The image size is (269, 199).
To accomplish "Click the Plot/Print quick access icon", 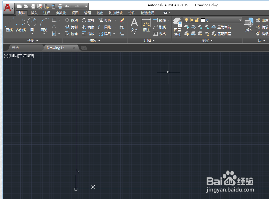I will coord(60,7).
